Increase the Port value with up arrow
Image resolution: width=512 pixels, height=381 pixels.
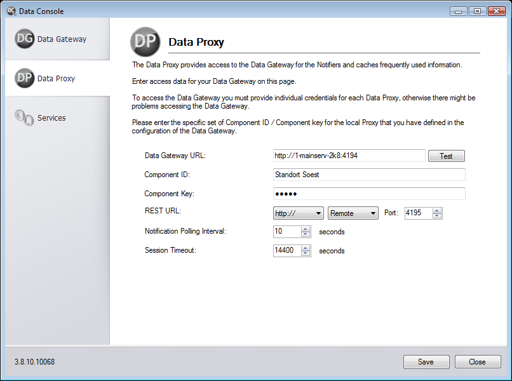coord(437,210)
